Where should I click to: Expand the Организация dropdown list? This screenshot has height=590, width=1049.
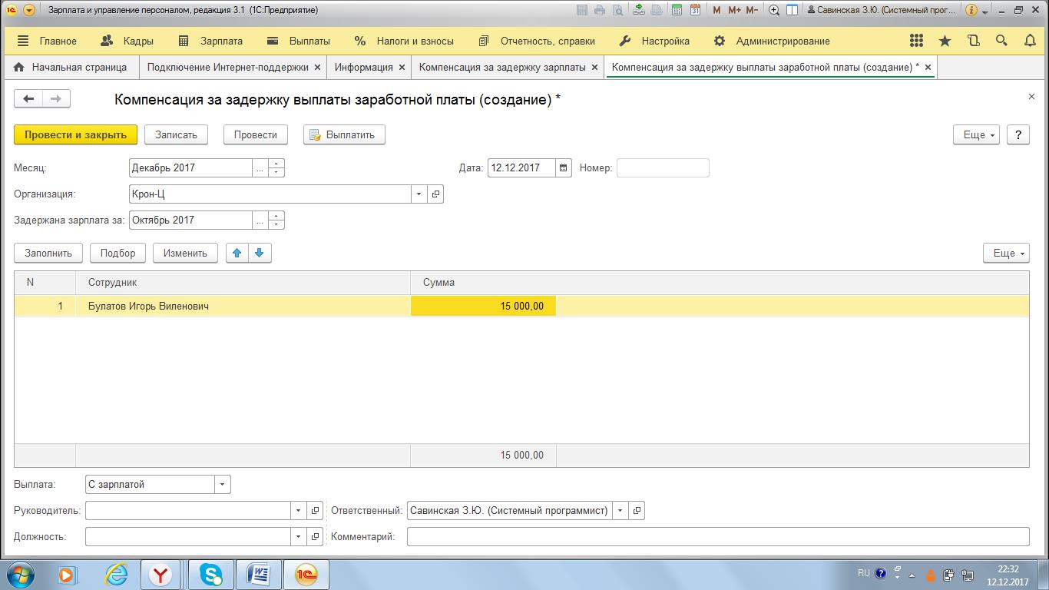point(419,194)
